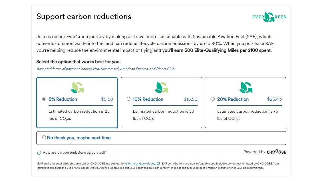
Task: Click the 10% Reduction label text
Action: 148,99
